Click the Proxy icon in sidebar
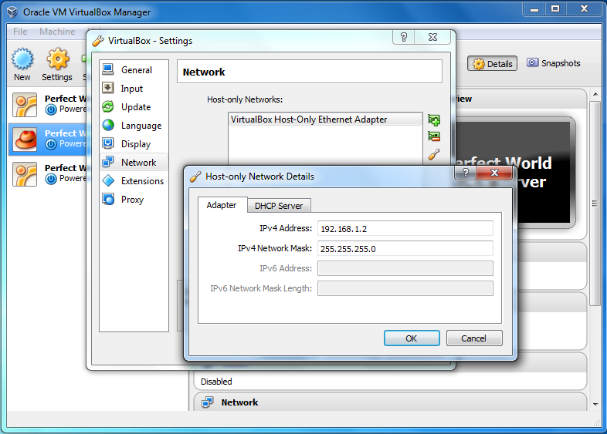Viewport: 607px width, 434px height. point(108,199)
